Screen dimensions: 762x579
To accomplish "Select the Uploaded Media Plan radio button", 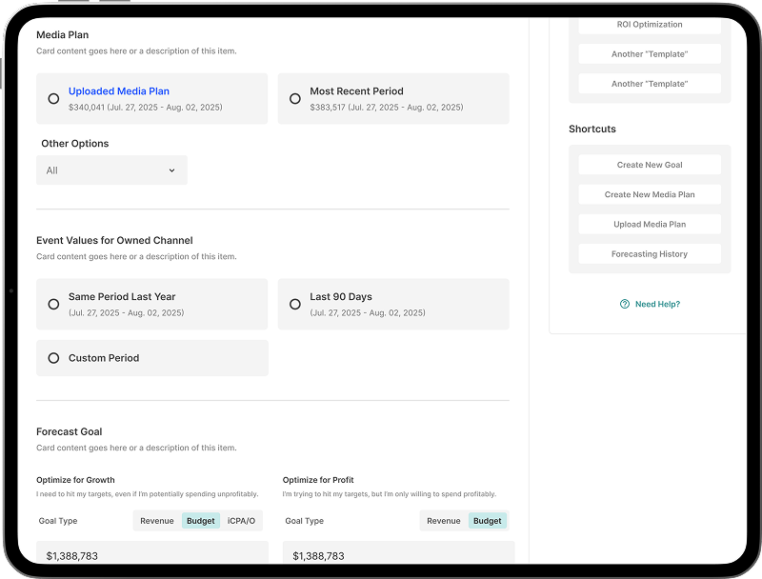I will (x=54, y=99).
